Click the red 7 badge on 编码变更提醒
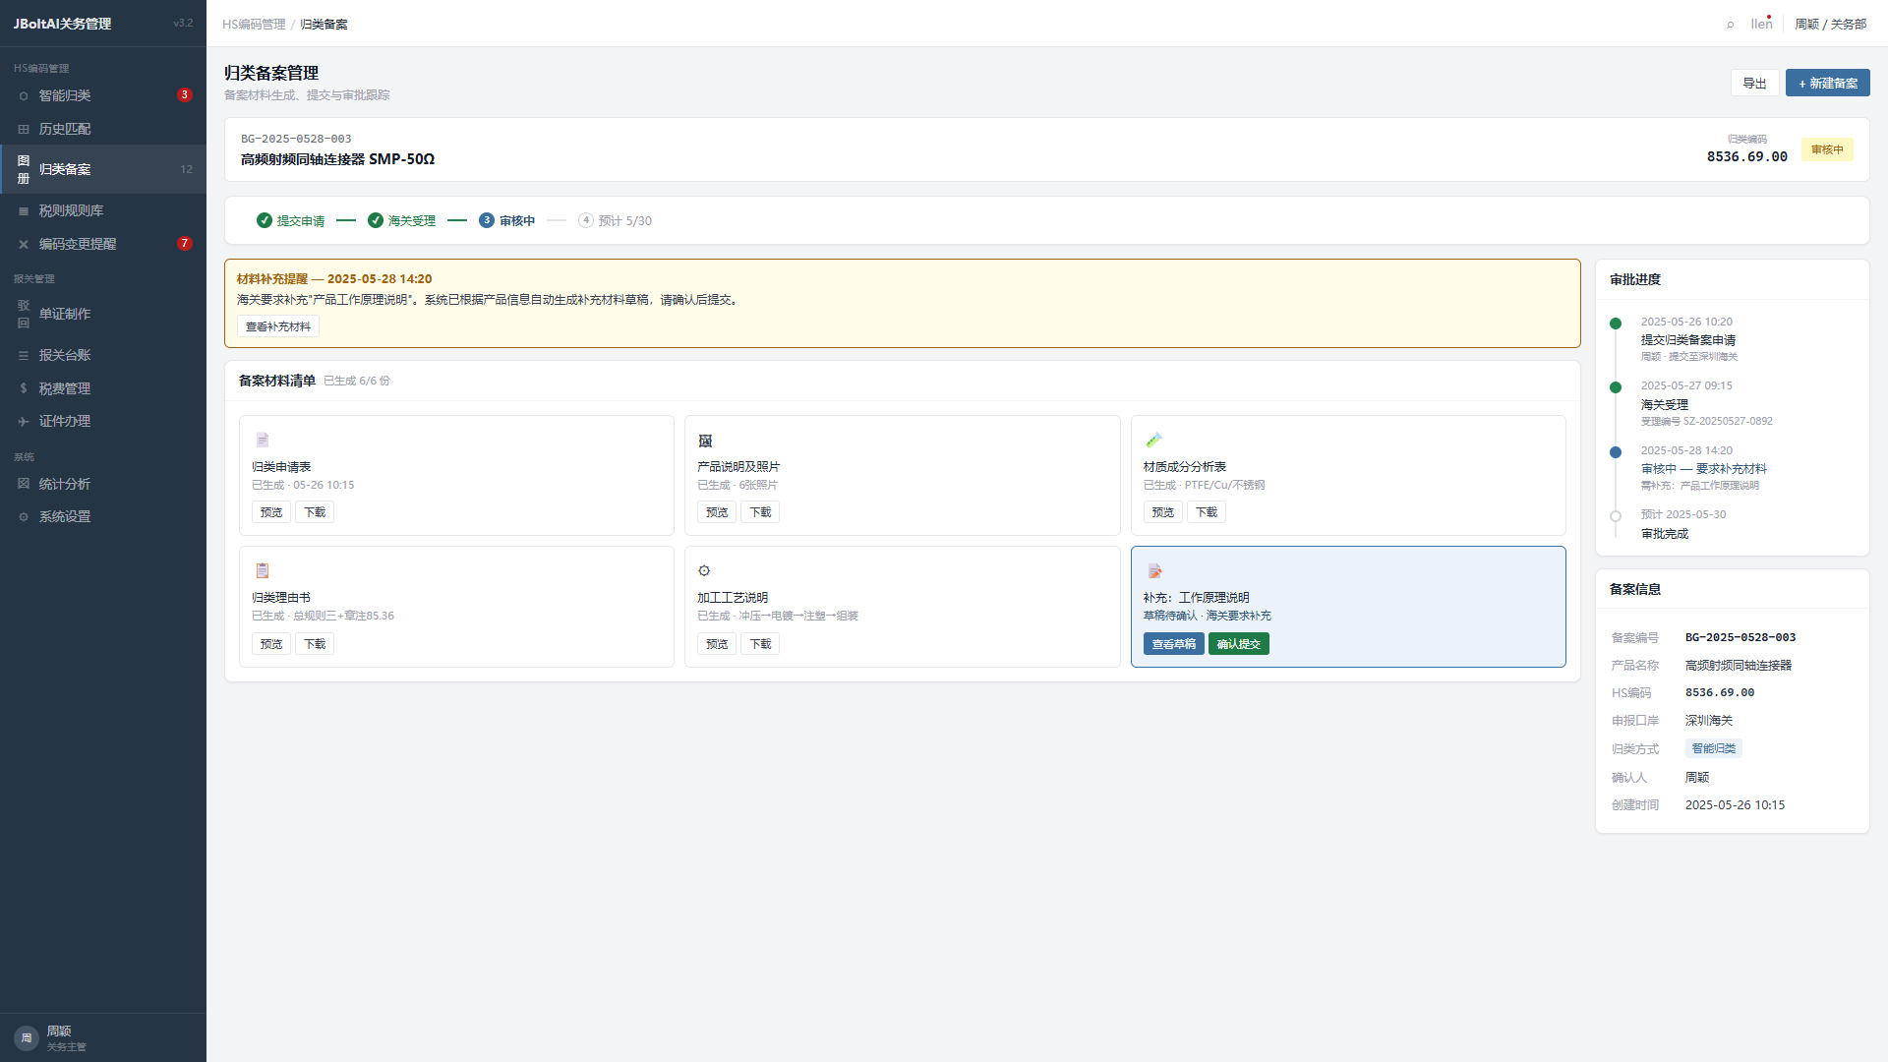The image size is (1888, 1062). pyautogui.click(x=184, y=244)
